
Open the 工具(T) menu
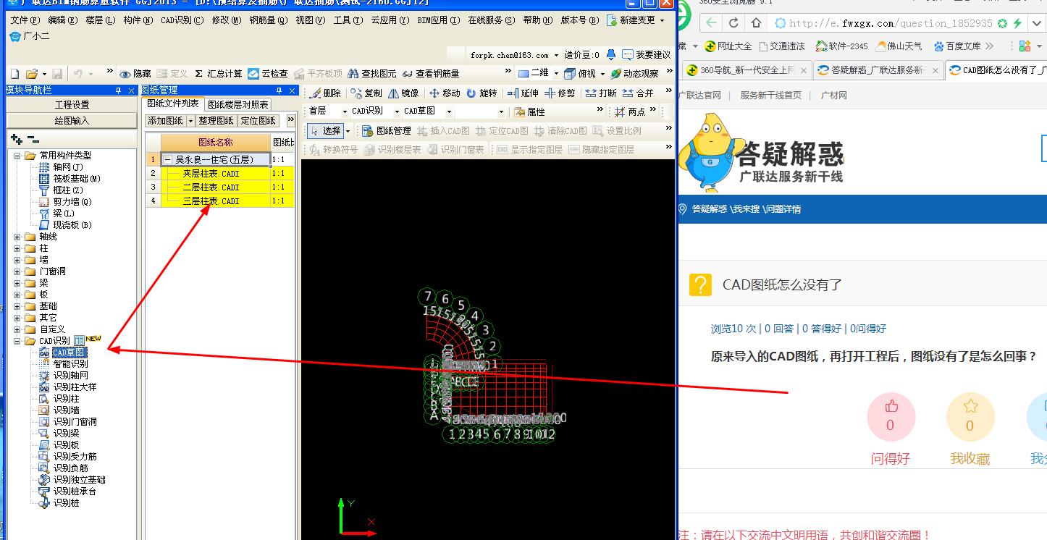(348, 20)
